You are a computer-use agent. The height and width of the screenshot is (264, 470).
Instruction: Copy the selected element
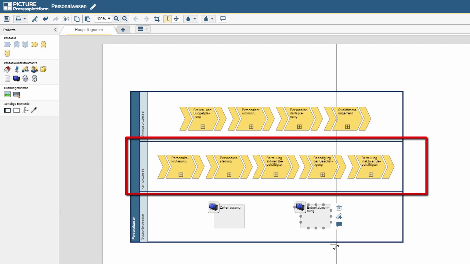point(77,19)
